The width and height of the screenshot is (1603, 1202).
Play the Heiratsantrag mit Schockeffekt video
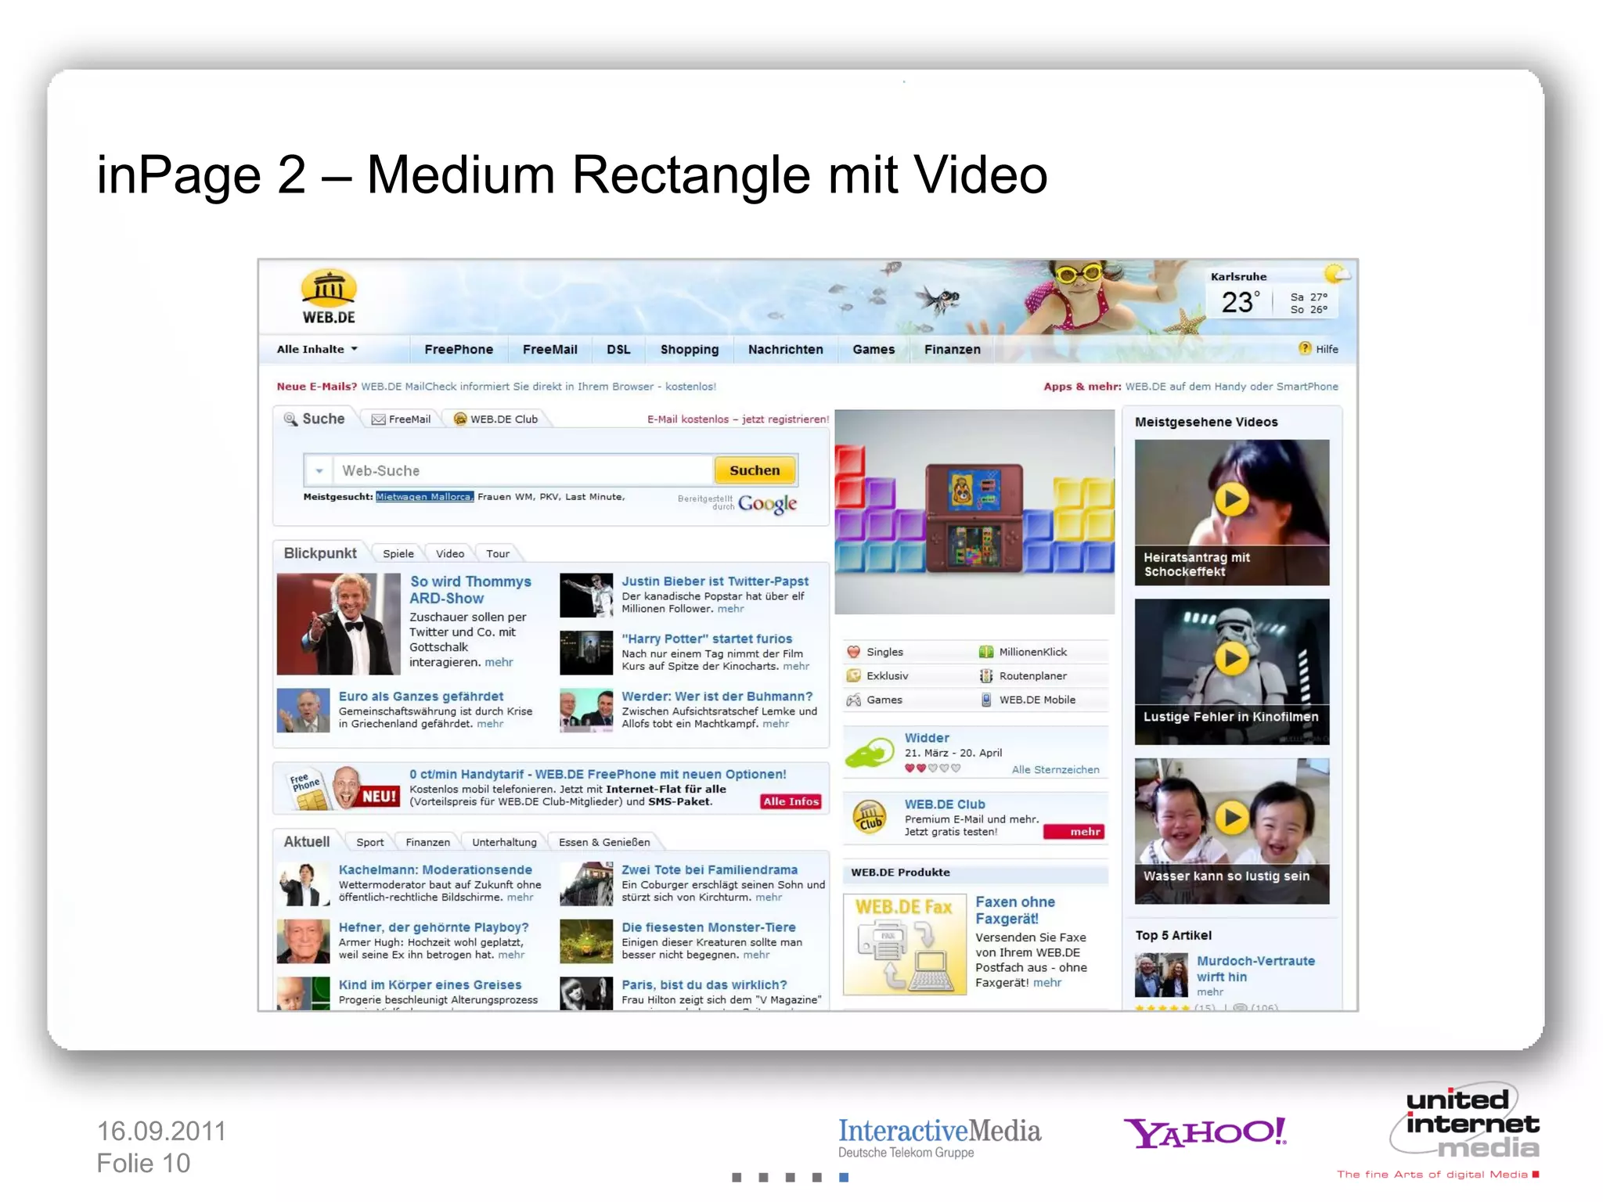point(1231,498)
